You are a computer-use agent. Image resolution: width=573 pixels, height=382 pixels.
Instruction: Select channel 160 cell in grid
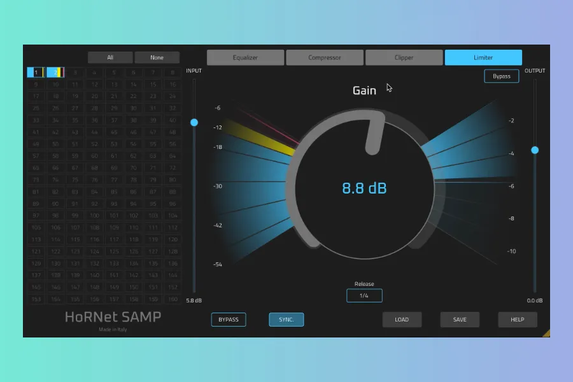(x=172, y=299)
